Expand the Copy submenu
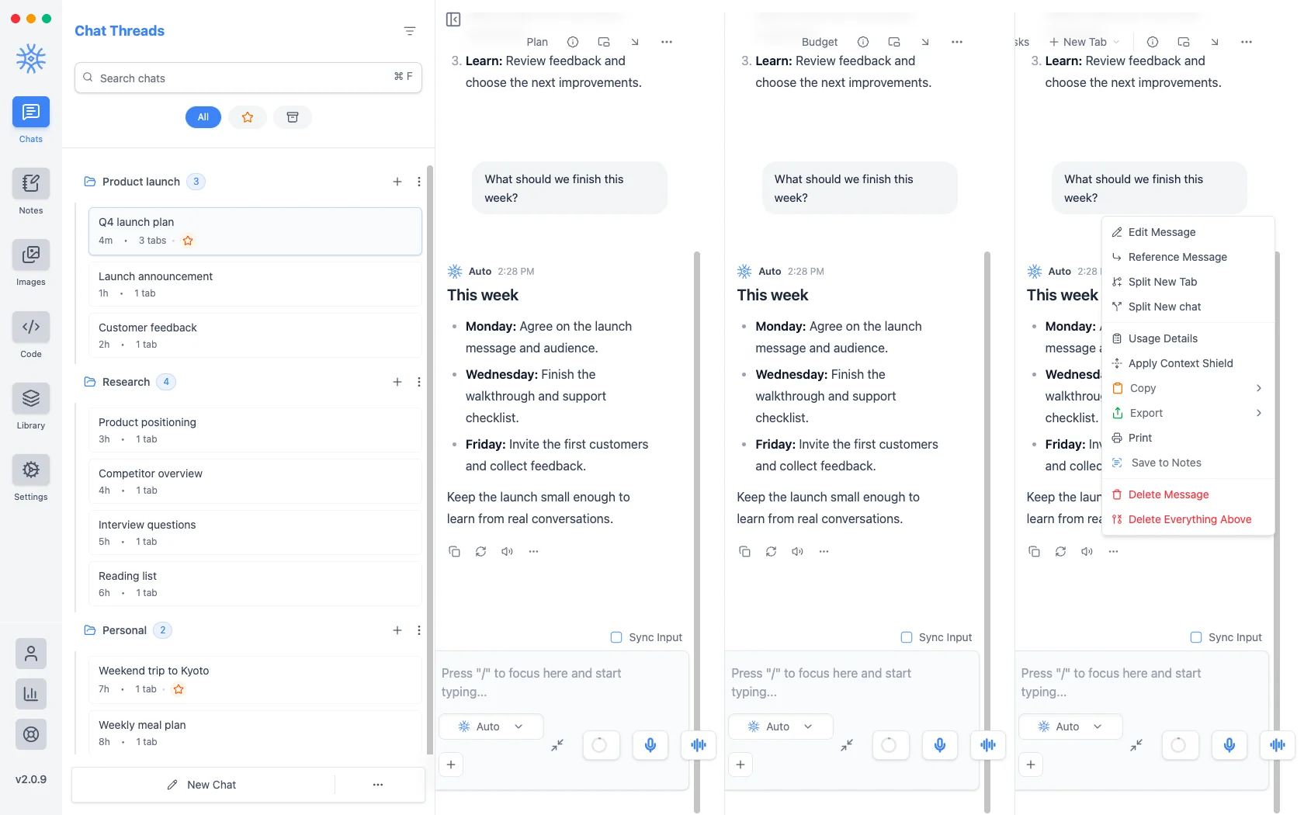1304x815 pixels. pyautogui.click(x=1188, y=388)
